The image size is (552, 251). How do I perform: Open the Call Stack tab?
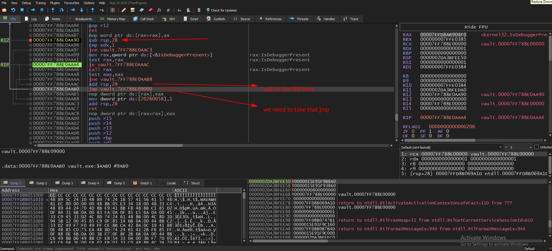pyautogui.click(x=144, y=19)
